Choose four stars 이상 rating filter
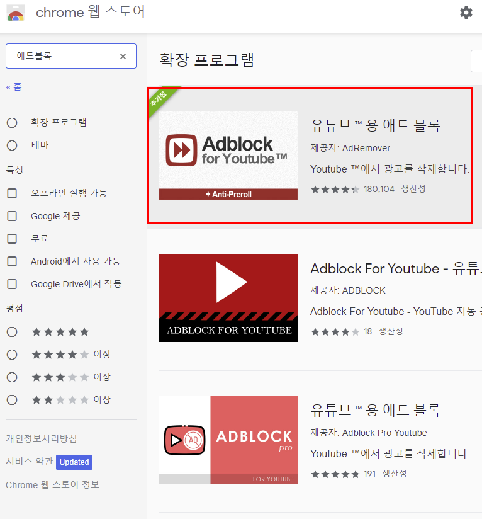This screenshot has height=519, width=482. [12, 355]
